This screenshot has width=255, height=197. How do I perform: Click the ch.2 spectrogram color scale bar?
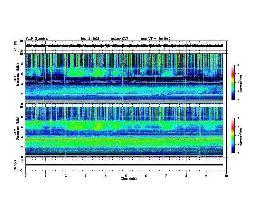[233, 136]
